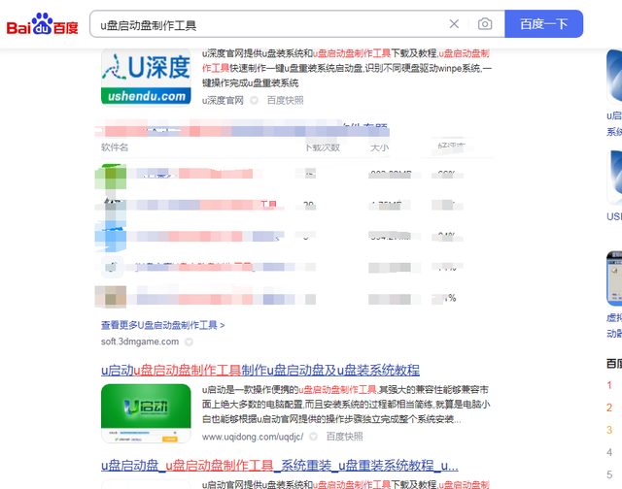Image resolution: width=622 pixels, height=489 pixels.
Task: Select hot-search item numbered 3
Action: tap(609, 430)
